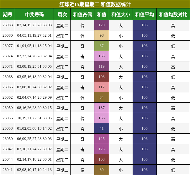Select issue number 26080

8,35
